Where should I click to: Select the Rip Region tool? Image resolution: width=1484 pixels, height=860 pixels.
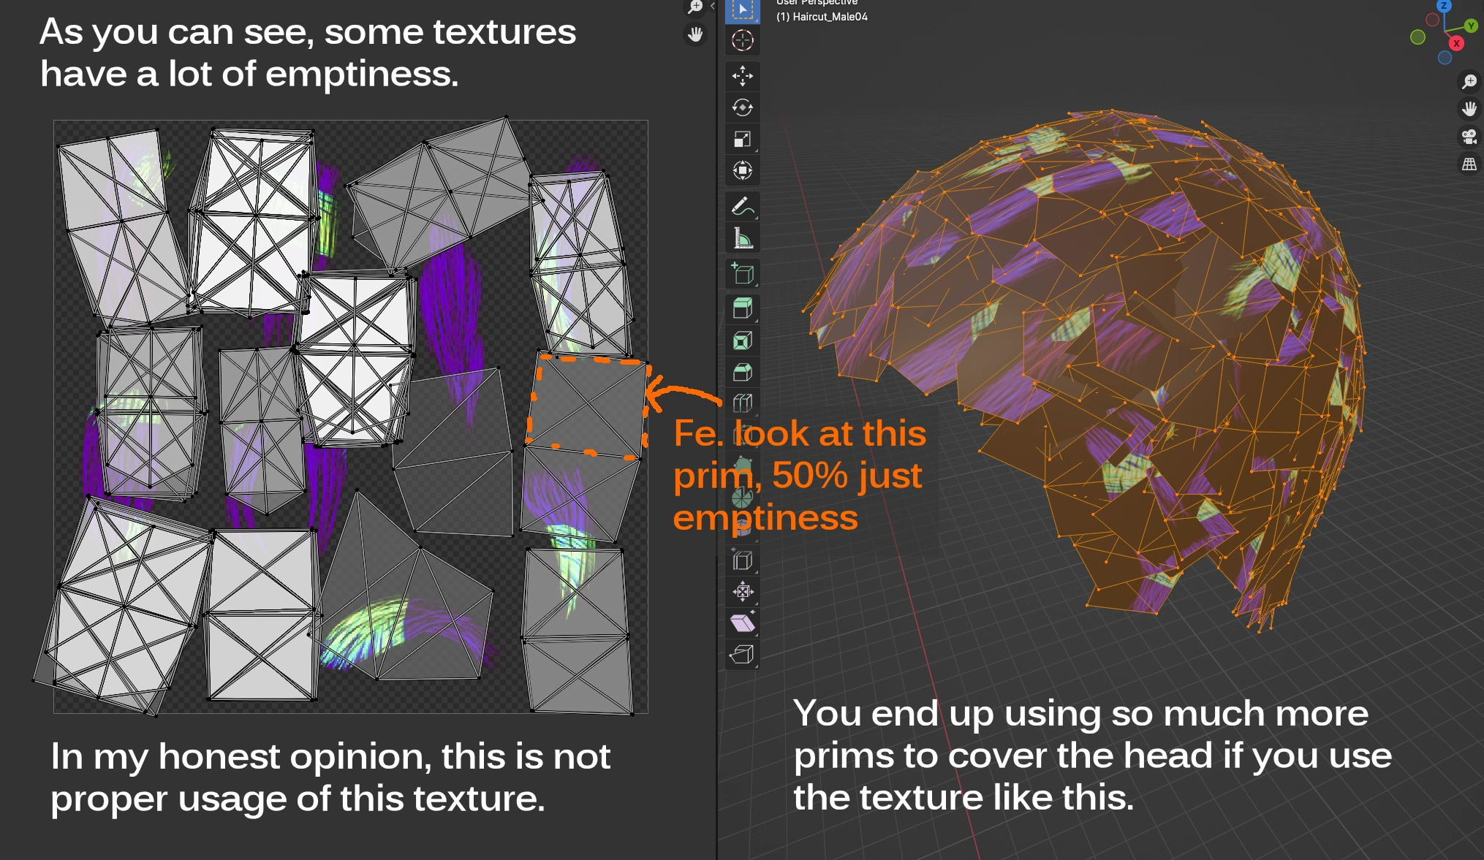point(742,655)
